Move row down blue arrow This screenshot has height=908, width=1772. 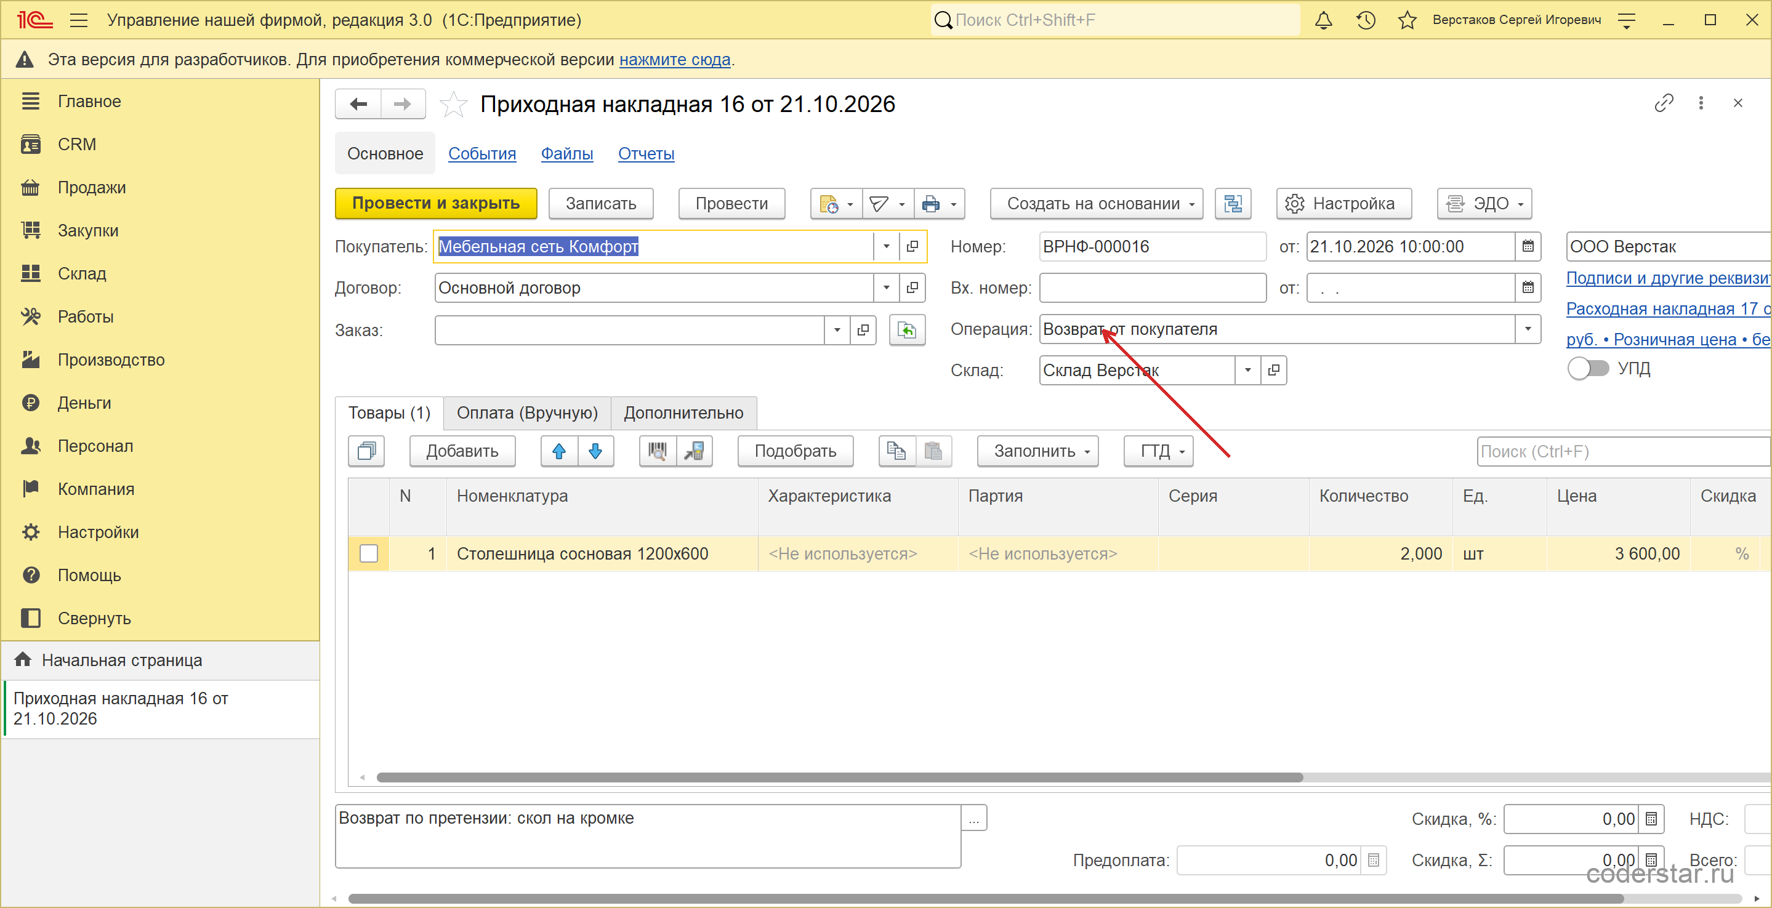click(595, 451)
